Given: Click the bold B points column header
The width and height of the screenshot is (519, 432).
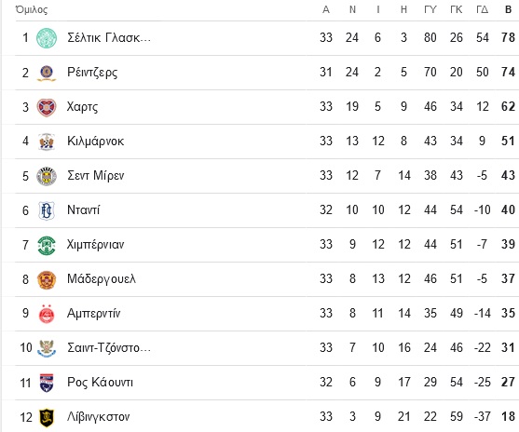Looking at the screenshot, I should point(509,9).
